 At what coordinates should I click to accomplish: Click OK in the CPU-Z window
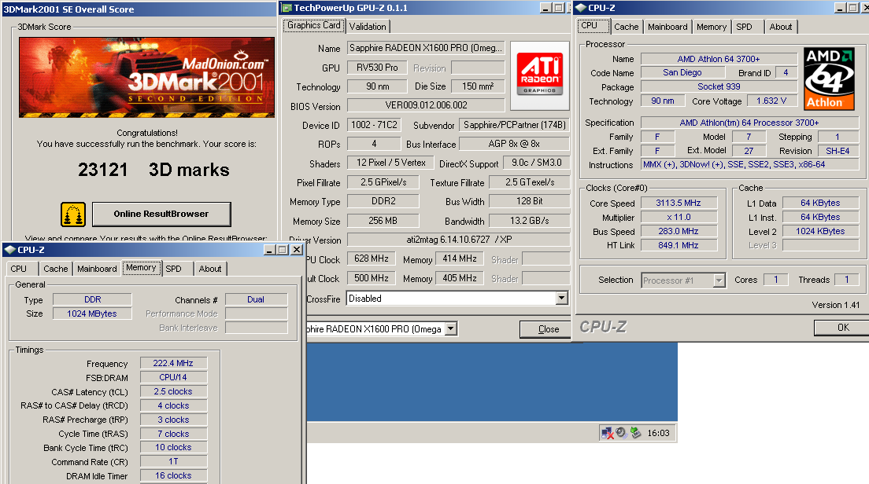pyautogui.click(x=841, y=328)
